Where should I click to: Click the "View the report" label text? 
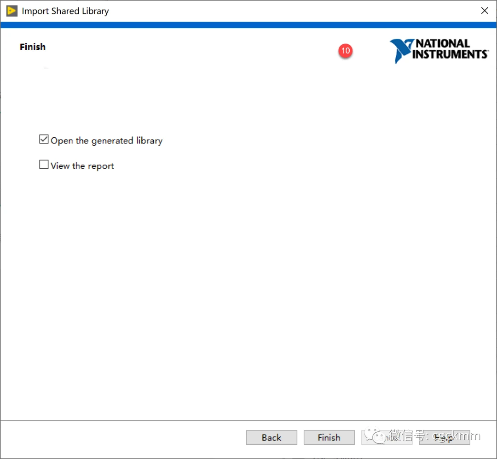point(82,166)
